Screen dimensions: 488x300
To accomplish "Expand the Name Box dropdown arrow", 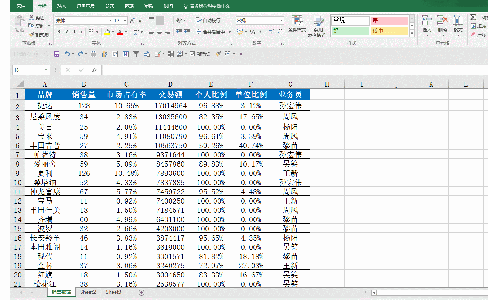I will click(46, 70).
